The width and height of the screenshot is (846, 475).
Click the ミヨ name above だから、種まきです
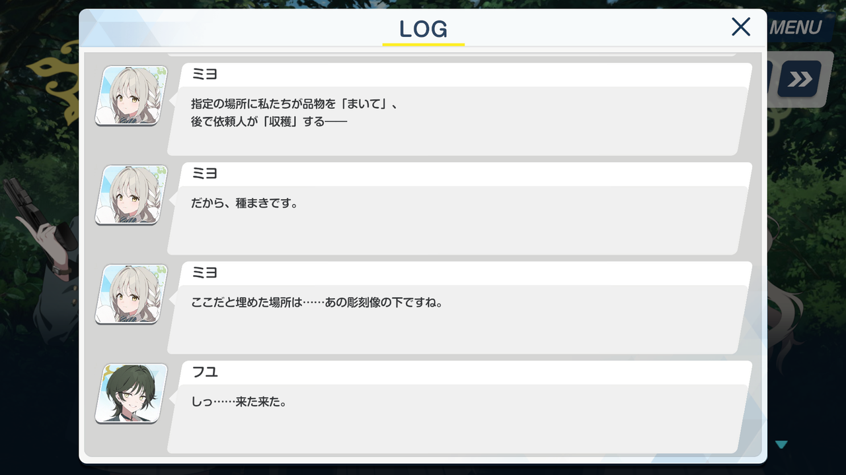[x=204, y=174]
